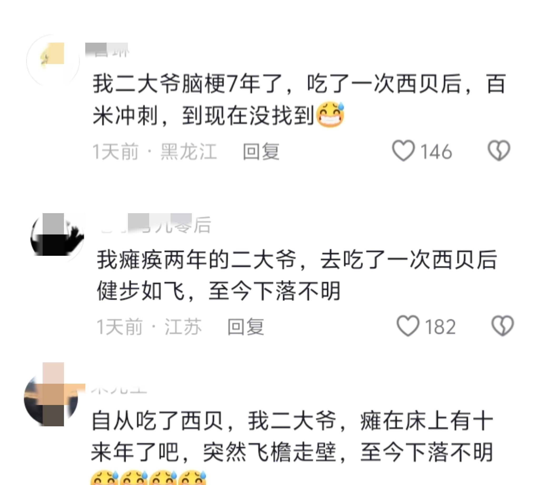Screen dimensions: 539x485
Task: Tap 1天前 · 江苏 timestamp
Action: [149, 326]
